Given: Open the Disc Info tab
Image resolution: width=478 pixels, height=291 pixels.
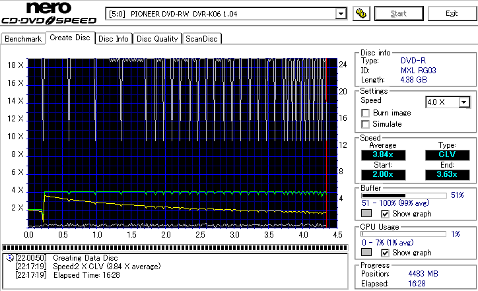Looking at the screenshot, I should click(114, 38).
